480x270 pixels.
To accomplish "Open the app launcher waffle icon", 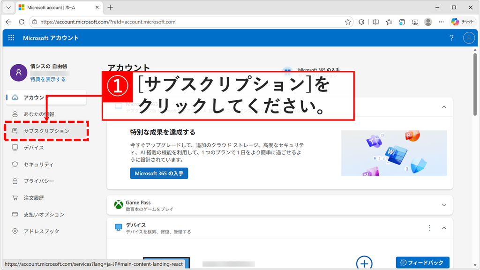I will tap(11, 37).
